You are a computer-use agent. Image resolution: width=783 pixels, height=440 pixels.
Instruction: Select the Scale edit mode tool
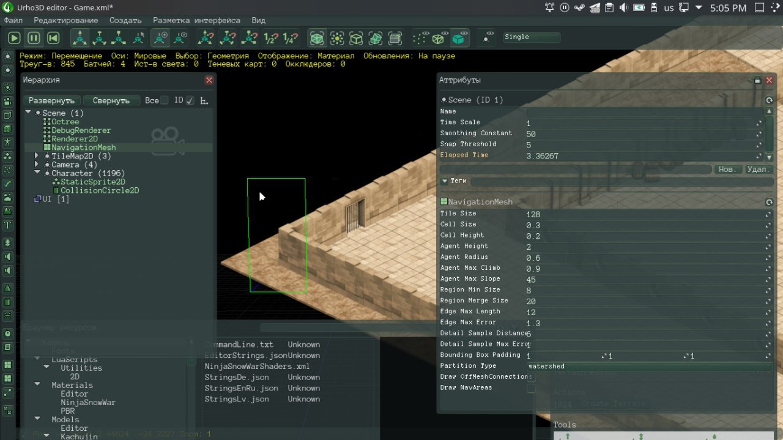pyautogui.click(x=119, y=38)
